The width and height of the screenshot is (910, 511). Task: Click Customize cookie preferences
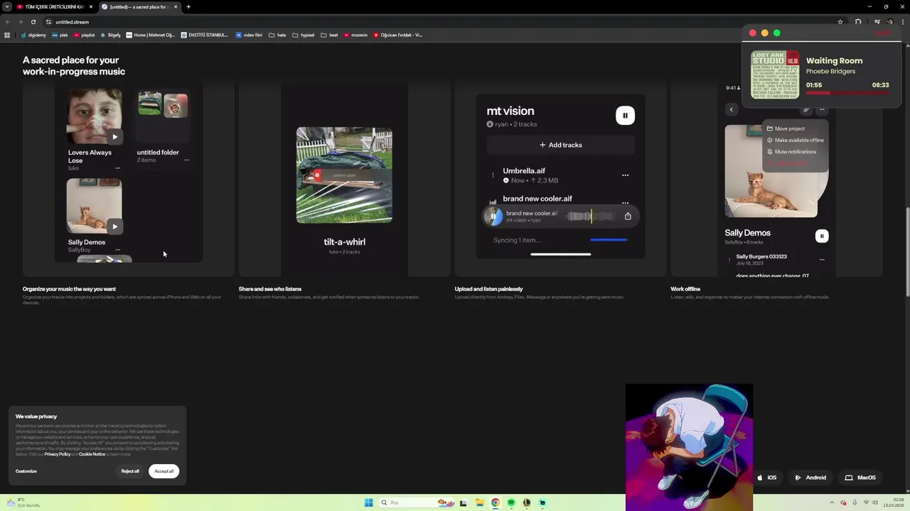click(x=26, y=471)
